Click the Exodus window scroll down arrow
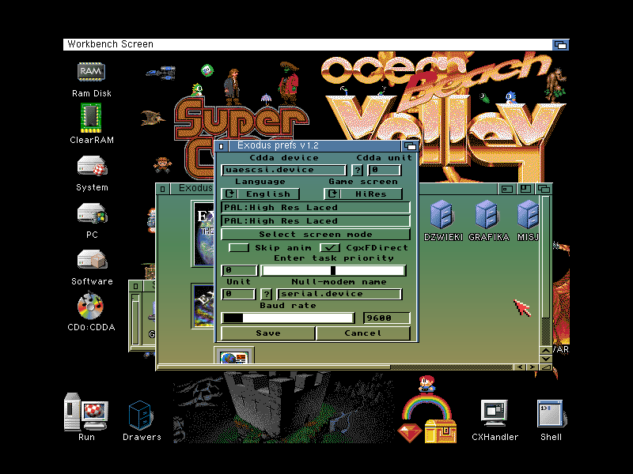Image resolution: width=633 pixels, height=474 pixels. pos(545,359)
